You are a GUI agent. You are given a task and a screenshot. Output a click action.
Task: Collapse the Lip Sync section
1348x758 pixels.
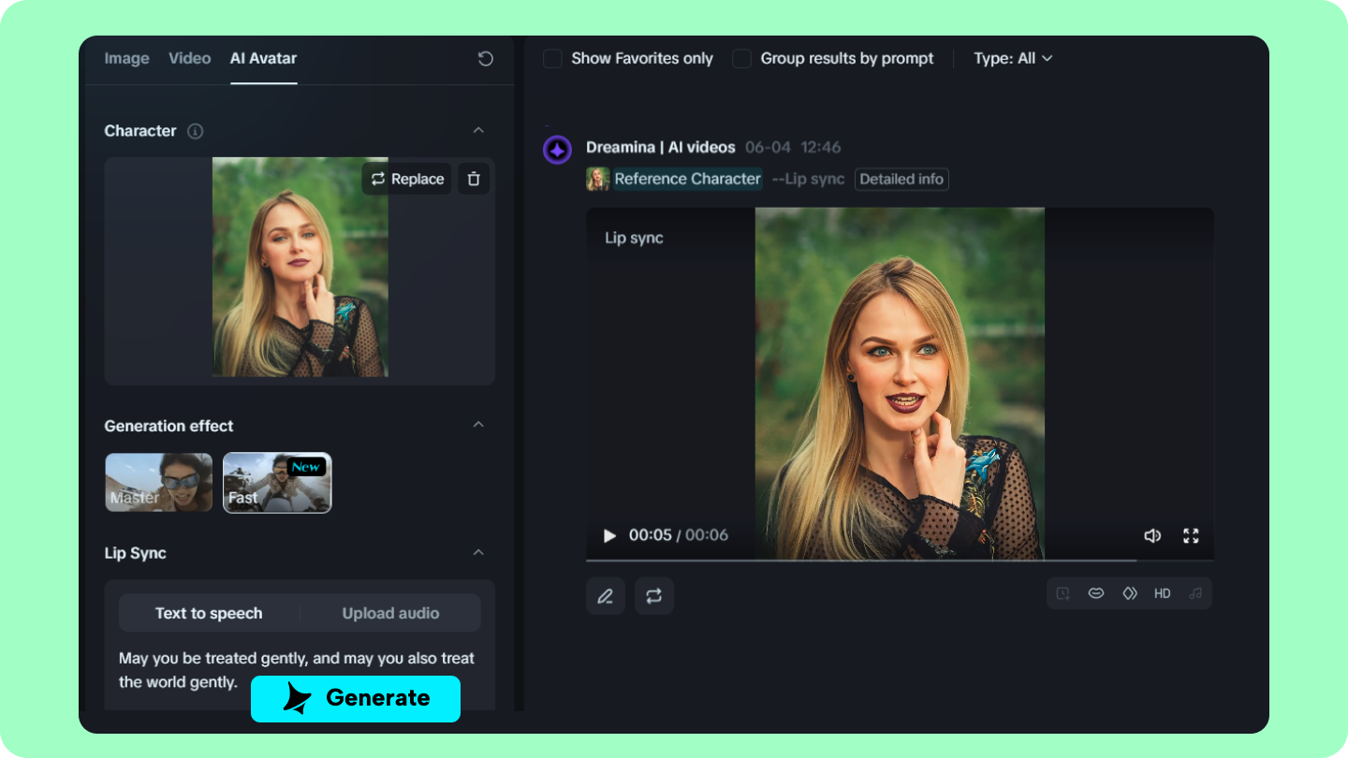pos(478,552)
